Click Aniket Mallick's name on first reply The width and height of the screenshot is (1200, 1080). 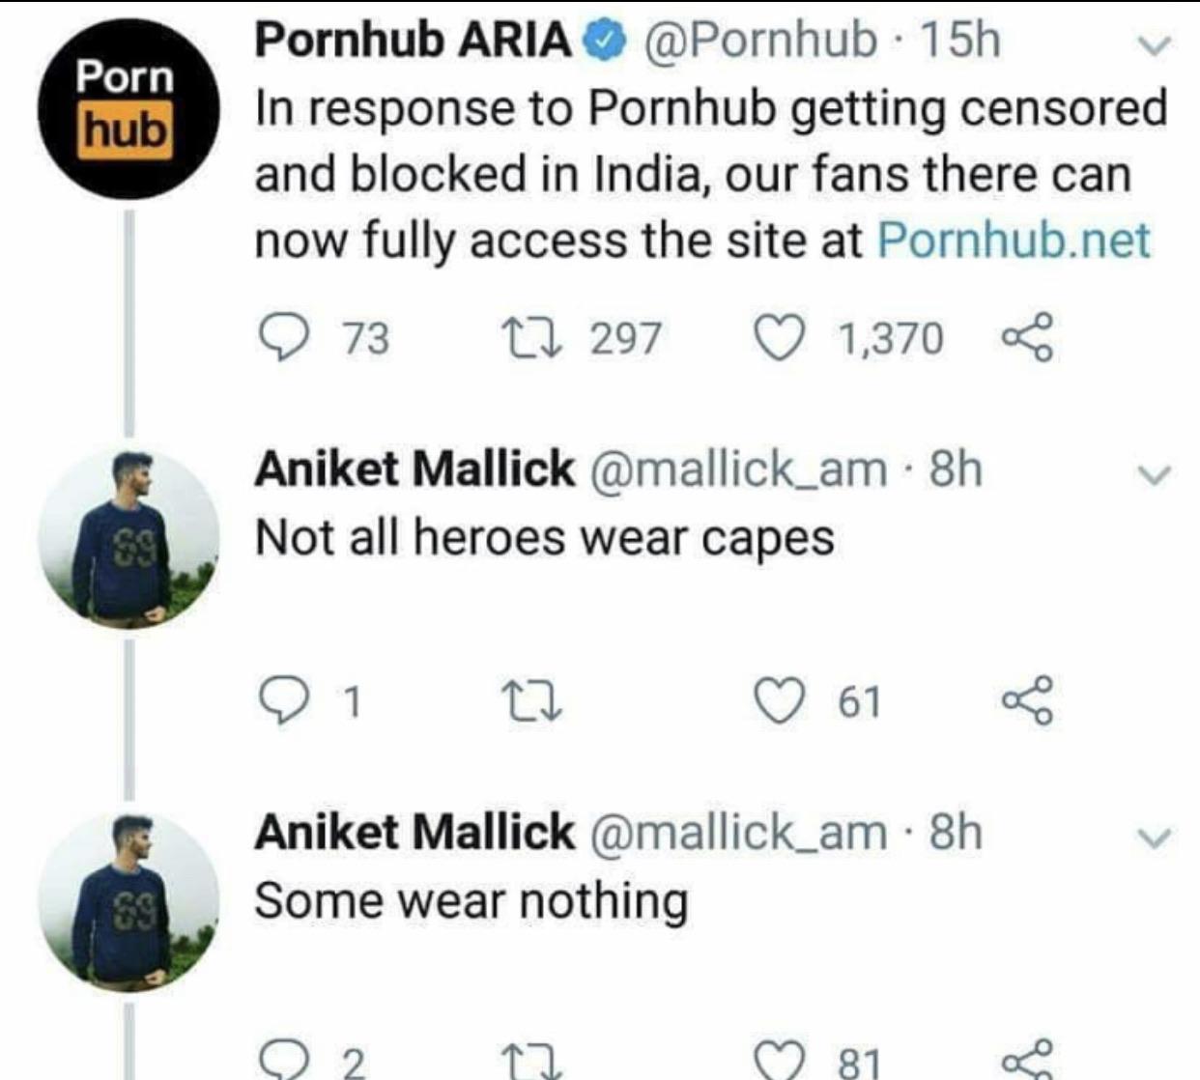point(414,469)
